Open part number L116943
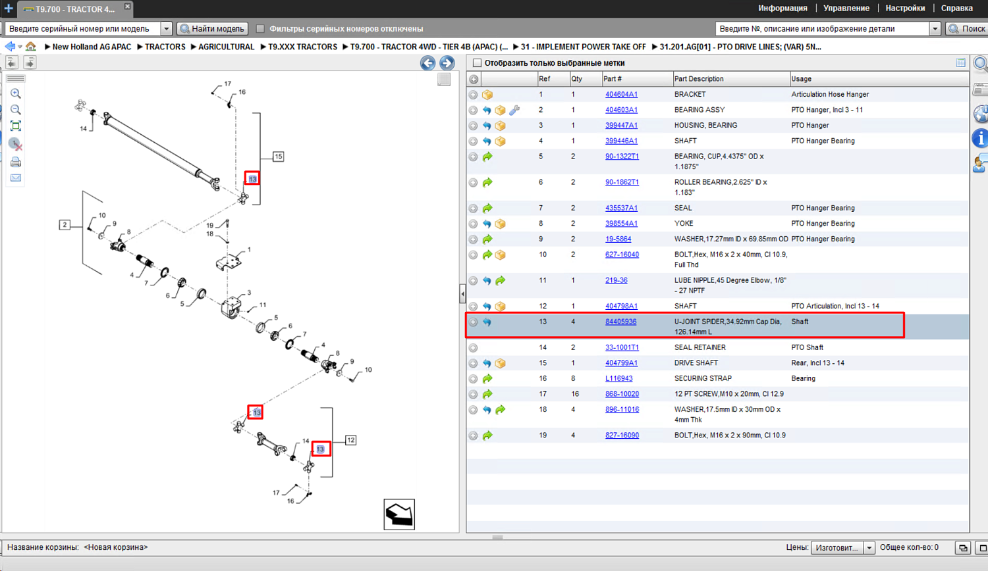The image size is (988, 571). (x=618, y=379)
